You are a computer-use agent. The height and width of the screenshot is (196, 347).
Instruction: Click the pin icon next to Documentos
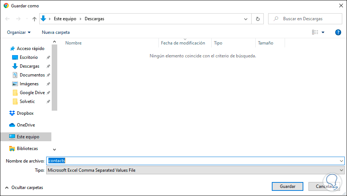coord(48,75)
